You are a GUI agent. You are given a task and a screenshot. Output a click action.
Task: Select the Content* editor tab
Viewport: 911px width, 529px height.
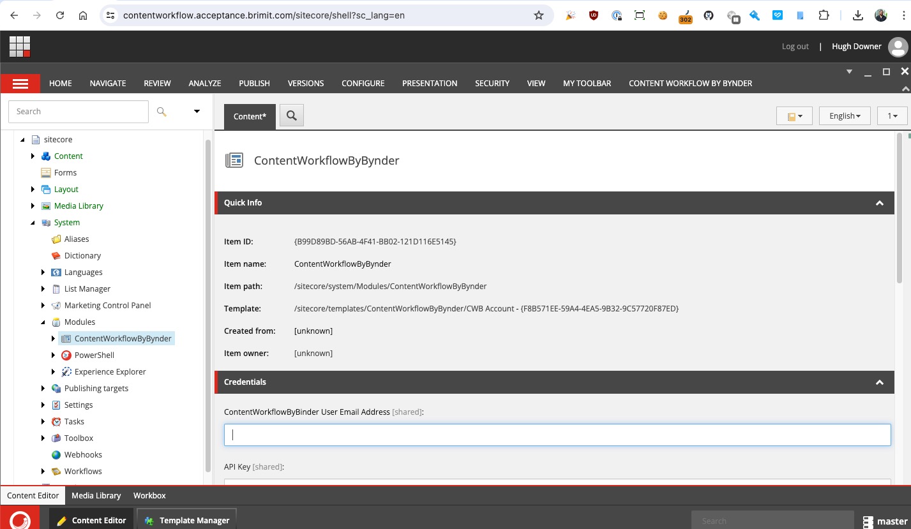250,117
